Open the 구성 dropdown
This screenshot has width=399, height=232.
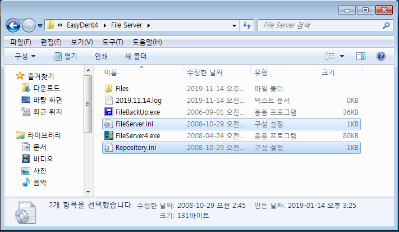[25, 56]
